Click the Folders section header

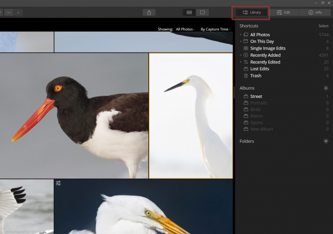[246, 141]
